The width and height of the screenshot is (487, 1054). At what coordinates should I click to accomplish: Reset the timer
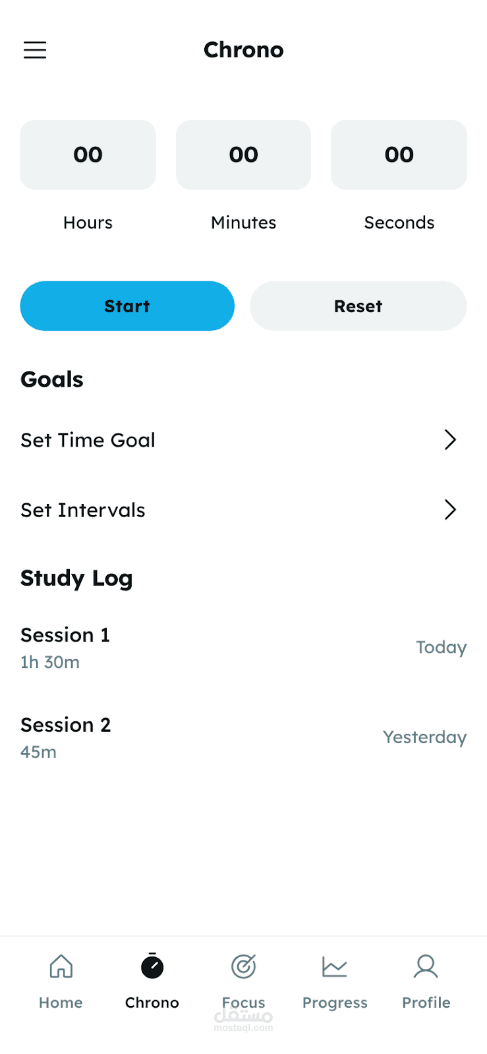(x=358, y=306)
